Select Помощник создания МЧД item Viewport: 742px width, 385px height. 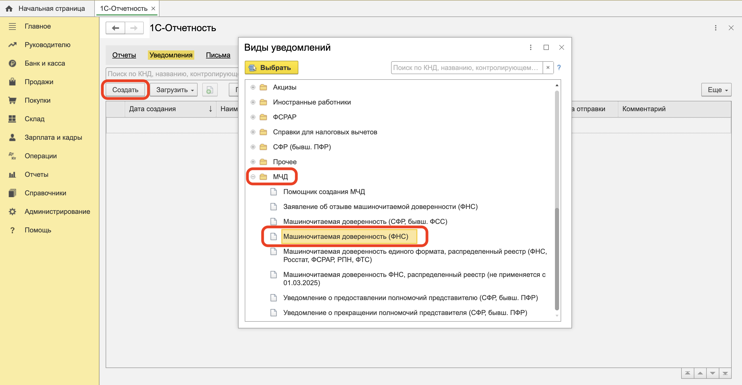tap(324, 192)
